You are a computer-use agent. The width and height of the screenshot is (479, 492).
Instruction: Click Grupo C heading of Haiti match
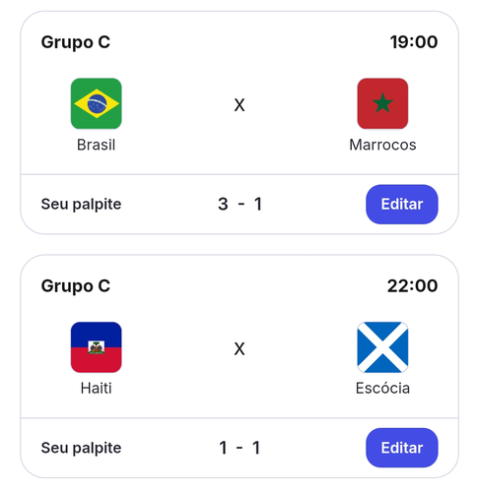(76, 286)
